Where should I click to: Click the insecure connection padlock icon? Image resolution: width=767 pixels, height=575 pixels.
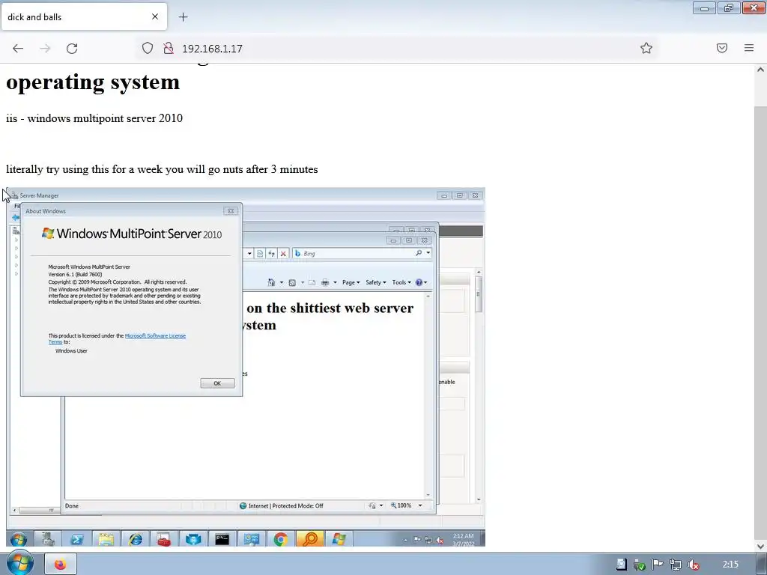(x=169, y=48)
